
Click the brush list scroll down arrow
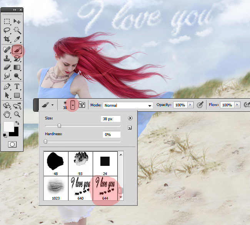pos(121,197)
